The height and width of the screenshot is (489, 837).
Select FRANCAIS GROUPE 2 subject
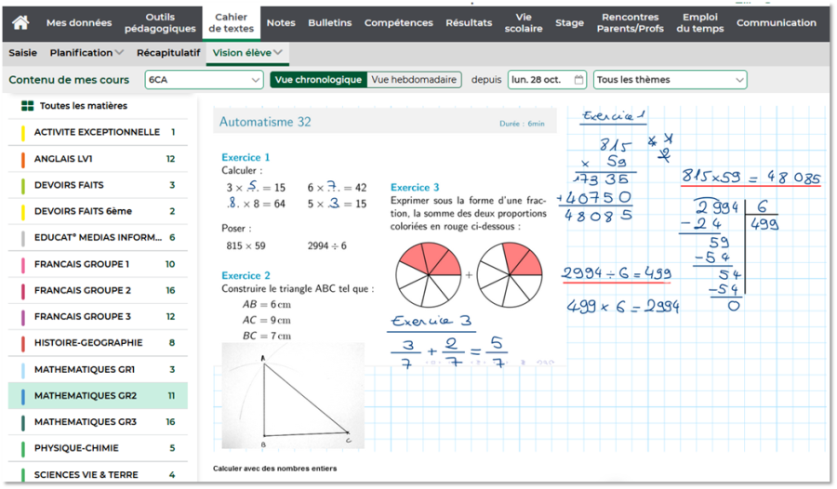coord(99,290)
